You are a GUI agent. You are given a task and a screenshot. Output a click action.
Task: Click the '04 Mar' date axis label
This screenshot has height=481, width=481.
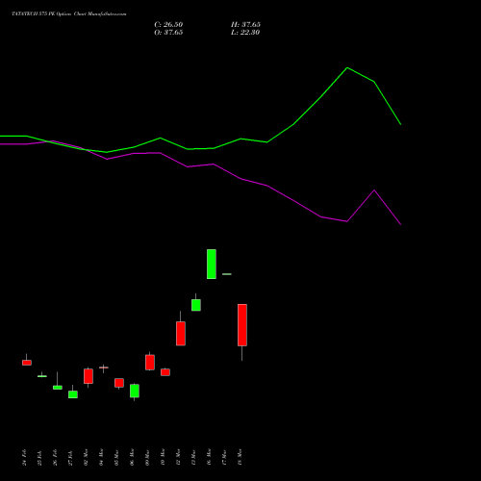click(101, 457)
